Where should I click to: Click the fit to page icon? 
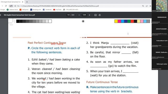[96, 15]
